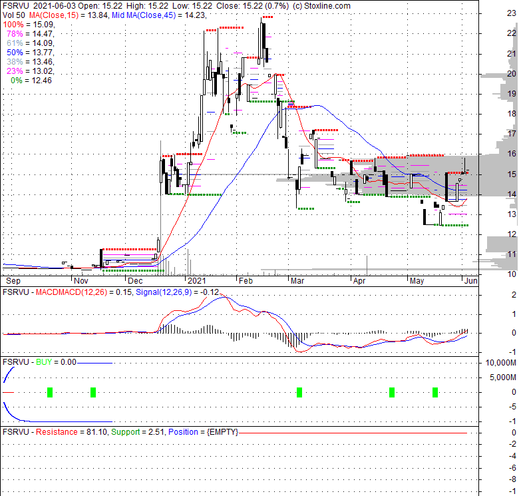519x496 pixels.
Task: Click the MACD axis label 2
Action: [514, 295]
